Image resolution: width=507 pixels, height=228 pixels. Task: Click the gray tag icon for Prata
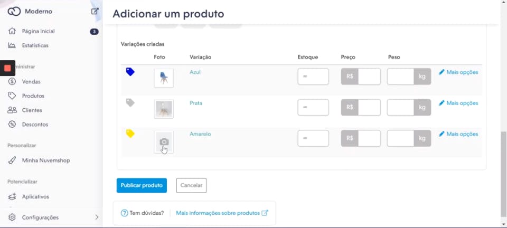(x=130, y=103)
